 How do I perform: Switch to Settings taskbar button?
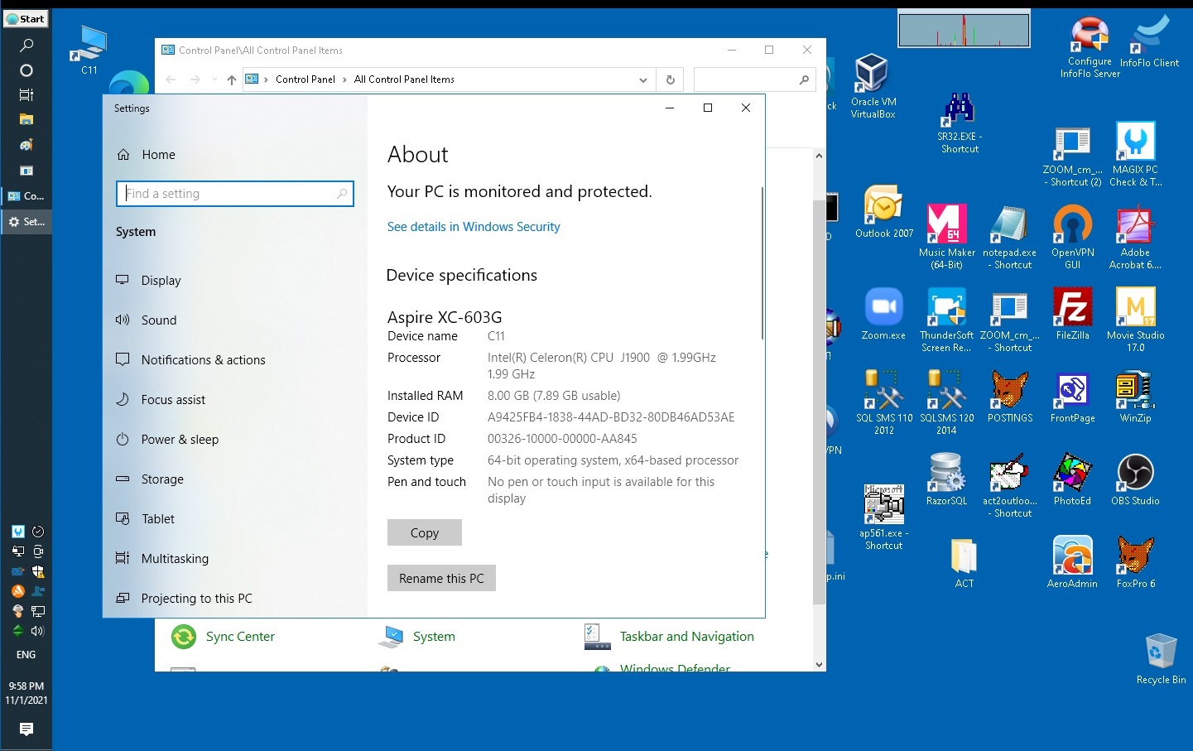(26, 222)
